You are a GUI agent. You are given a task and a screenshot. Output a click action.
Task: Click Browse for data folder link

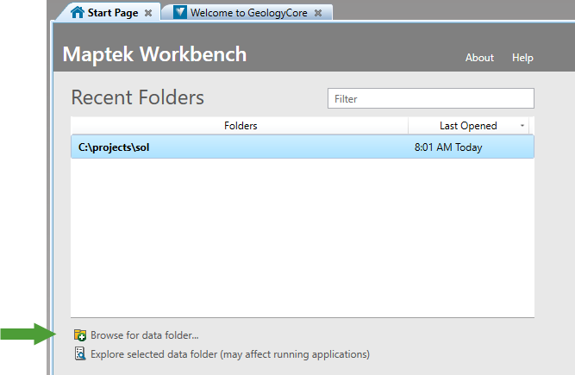145,335
